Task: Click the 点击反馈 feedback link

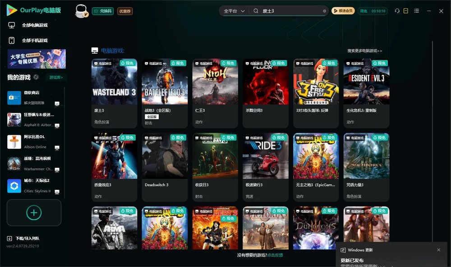Action: (275, 255)
